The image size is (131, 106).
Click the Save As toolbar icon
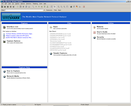click(x=20, y=7)
